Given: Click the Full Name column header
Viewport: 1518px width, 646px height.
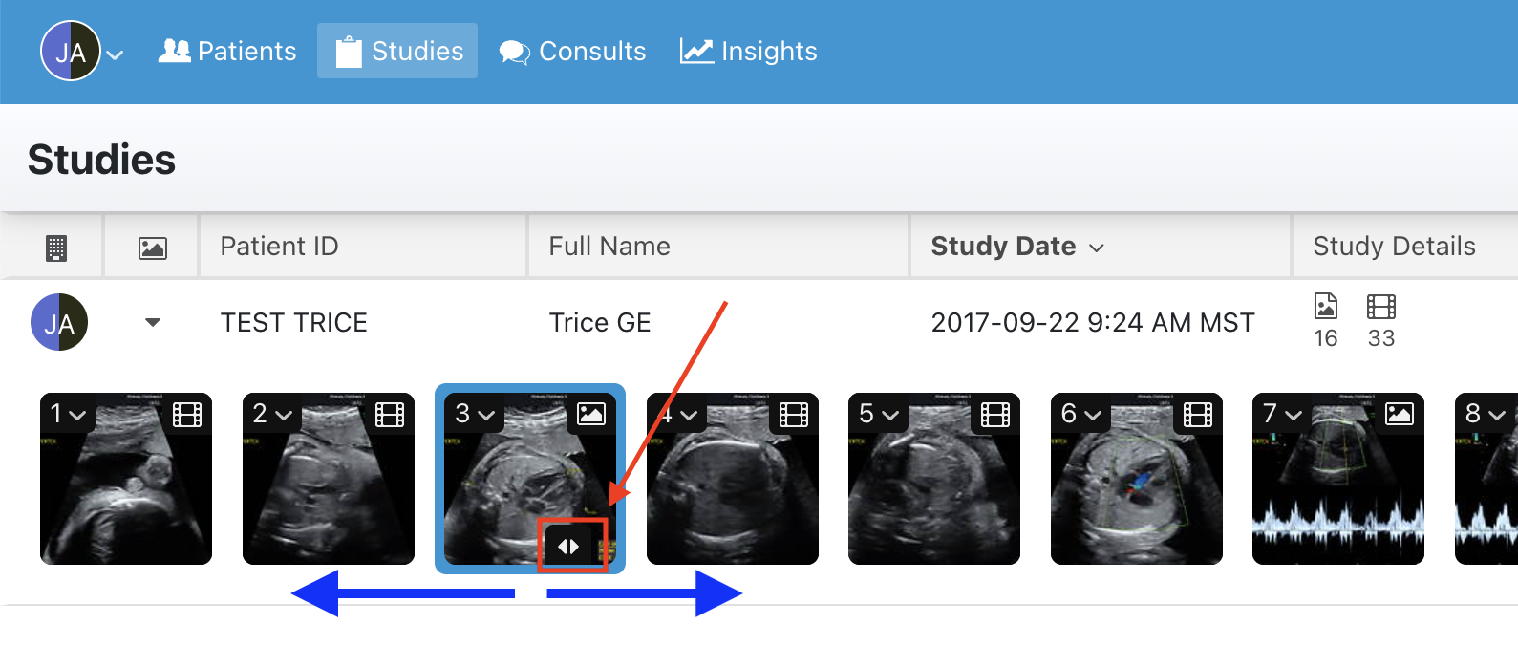Looking at the screenshot, I should point(609,247).
